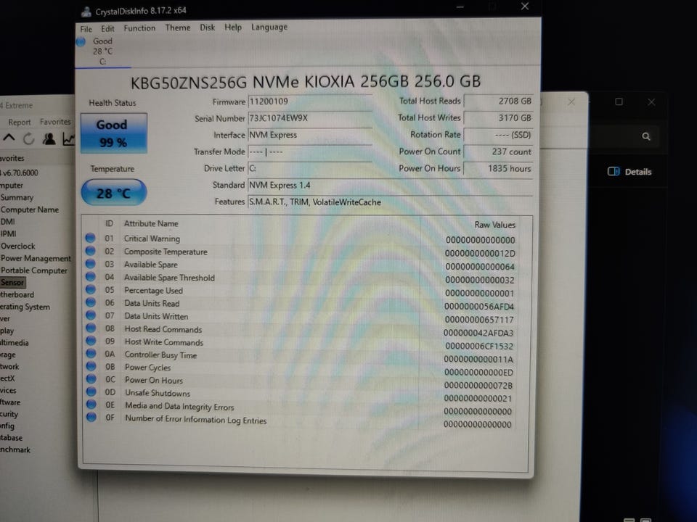The image size is (697, 522).
Task: Select the Data Units Read attribute row
Action: coord(301,304)
